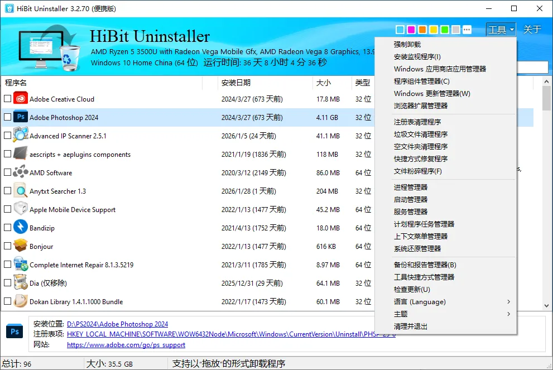
Task: Click the HiBit Uninstaller monitor and recycle bin logo
Action: (49, 48)
